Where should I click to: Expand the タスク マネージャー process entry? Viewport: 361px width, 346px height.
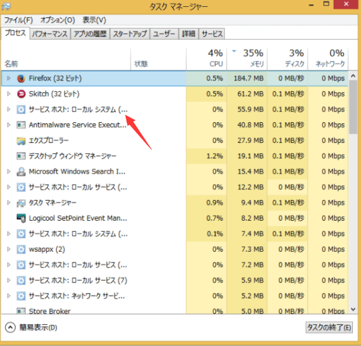(x=9, y=203)
